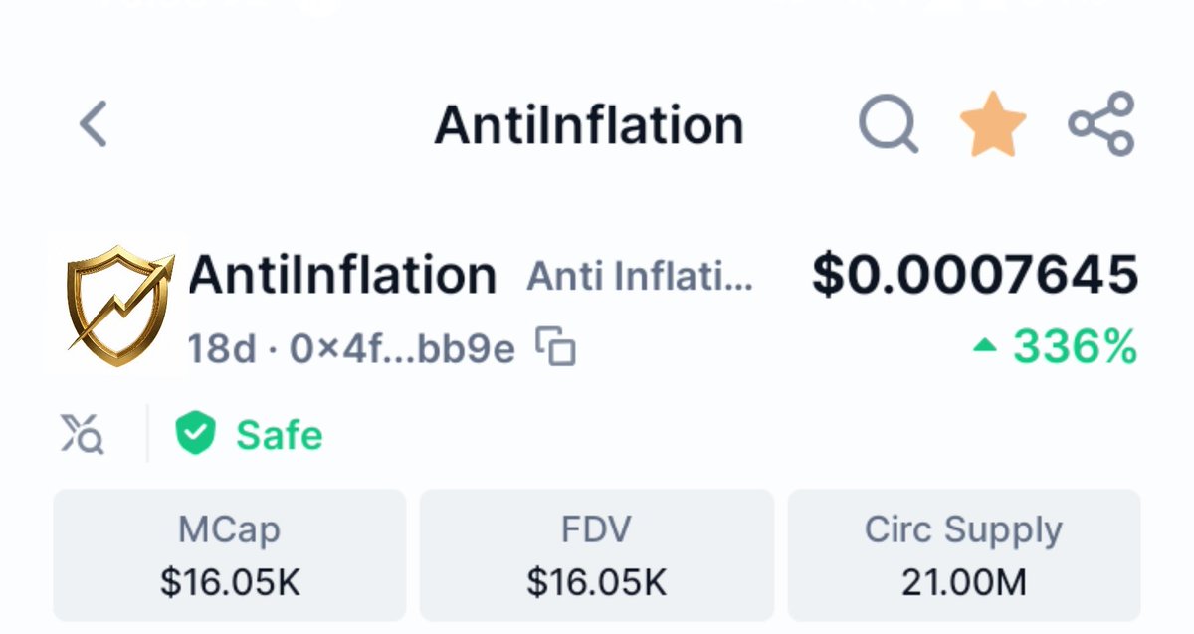Open the magnifier search icon
Viewport: 1194px width, 634px height.
[x=889, y=125]
